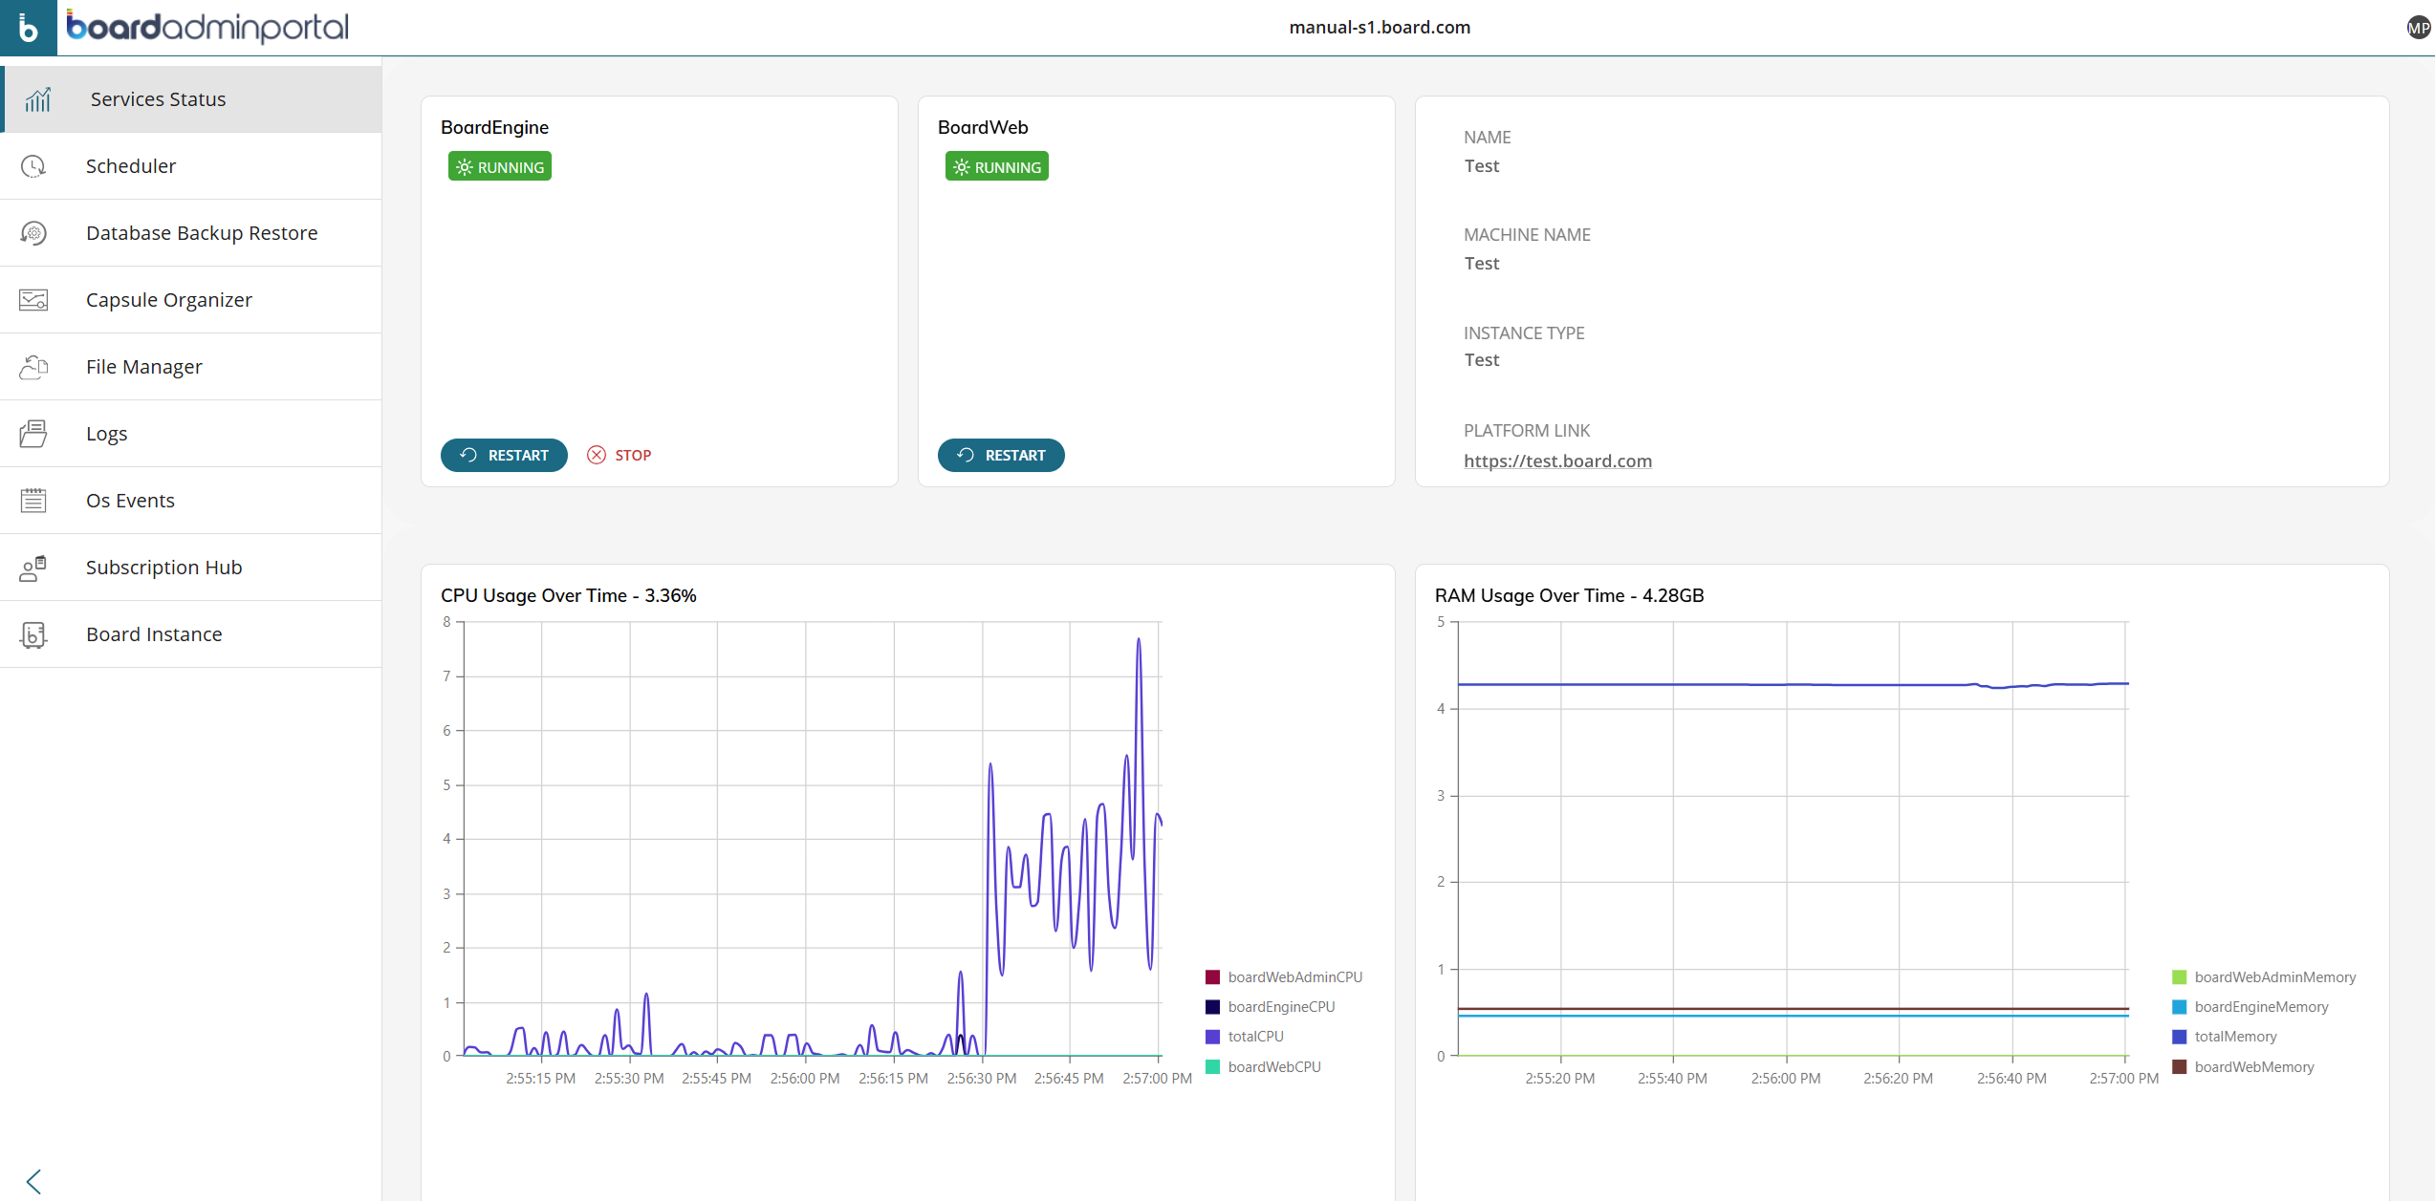
Task: Click 'CPU Usage Over Time - 3.36%' title
Action: click(x=569, y=595)
